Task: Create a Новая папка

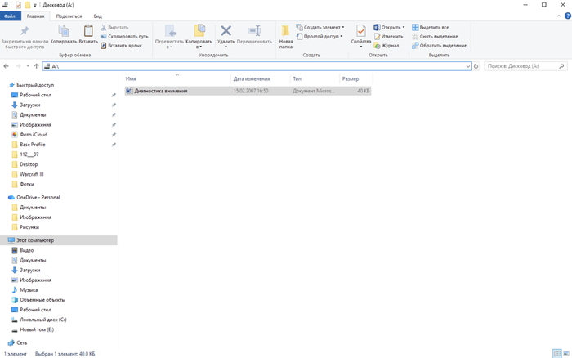Action: point(286,37)
